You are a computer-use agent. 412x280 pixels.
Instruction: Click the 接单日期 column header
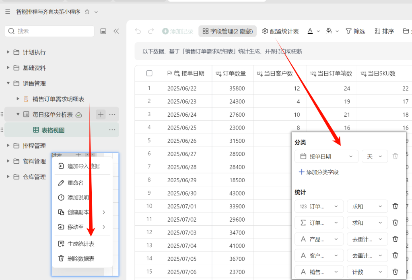click(x=188, y=73)
